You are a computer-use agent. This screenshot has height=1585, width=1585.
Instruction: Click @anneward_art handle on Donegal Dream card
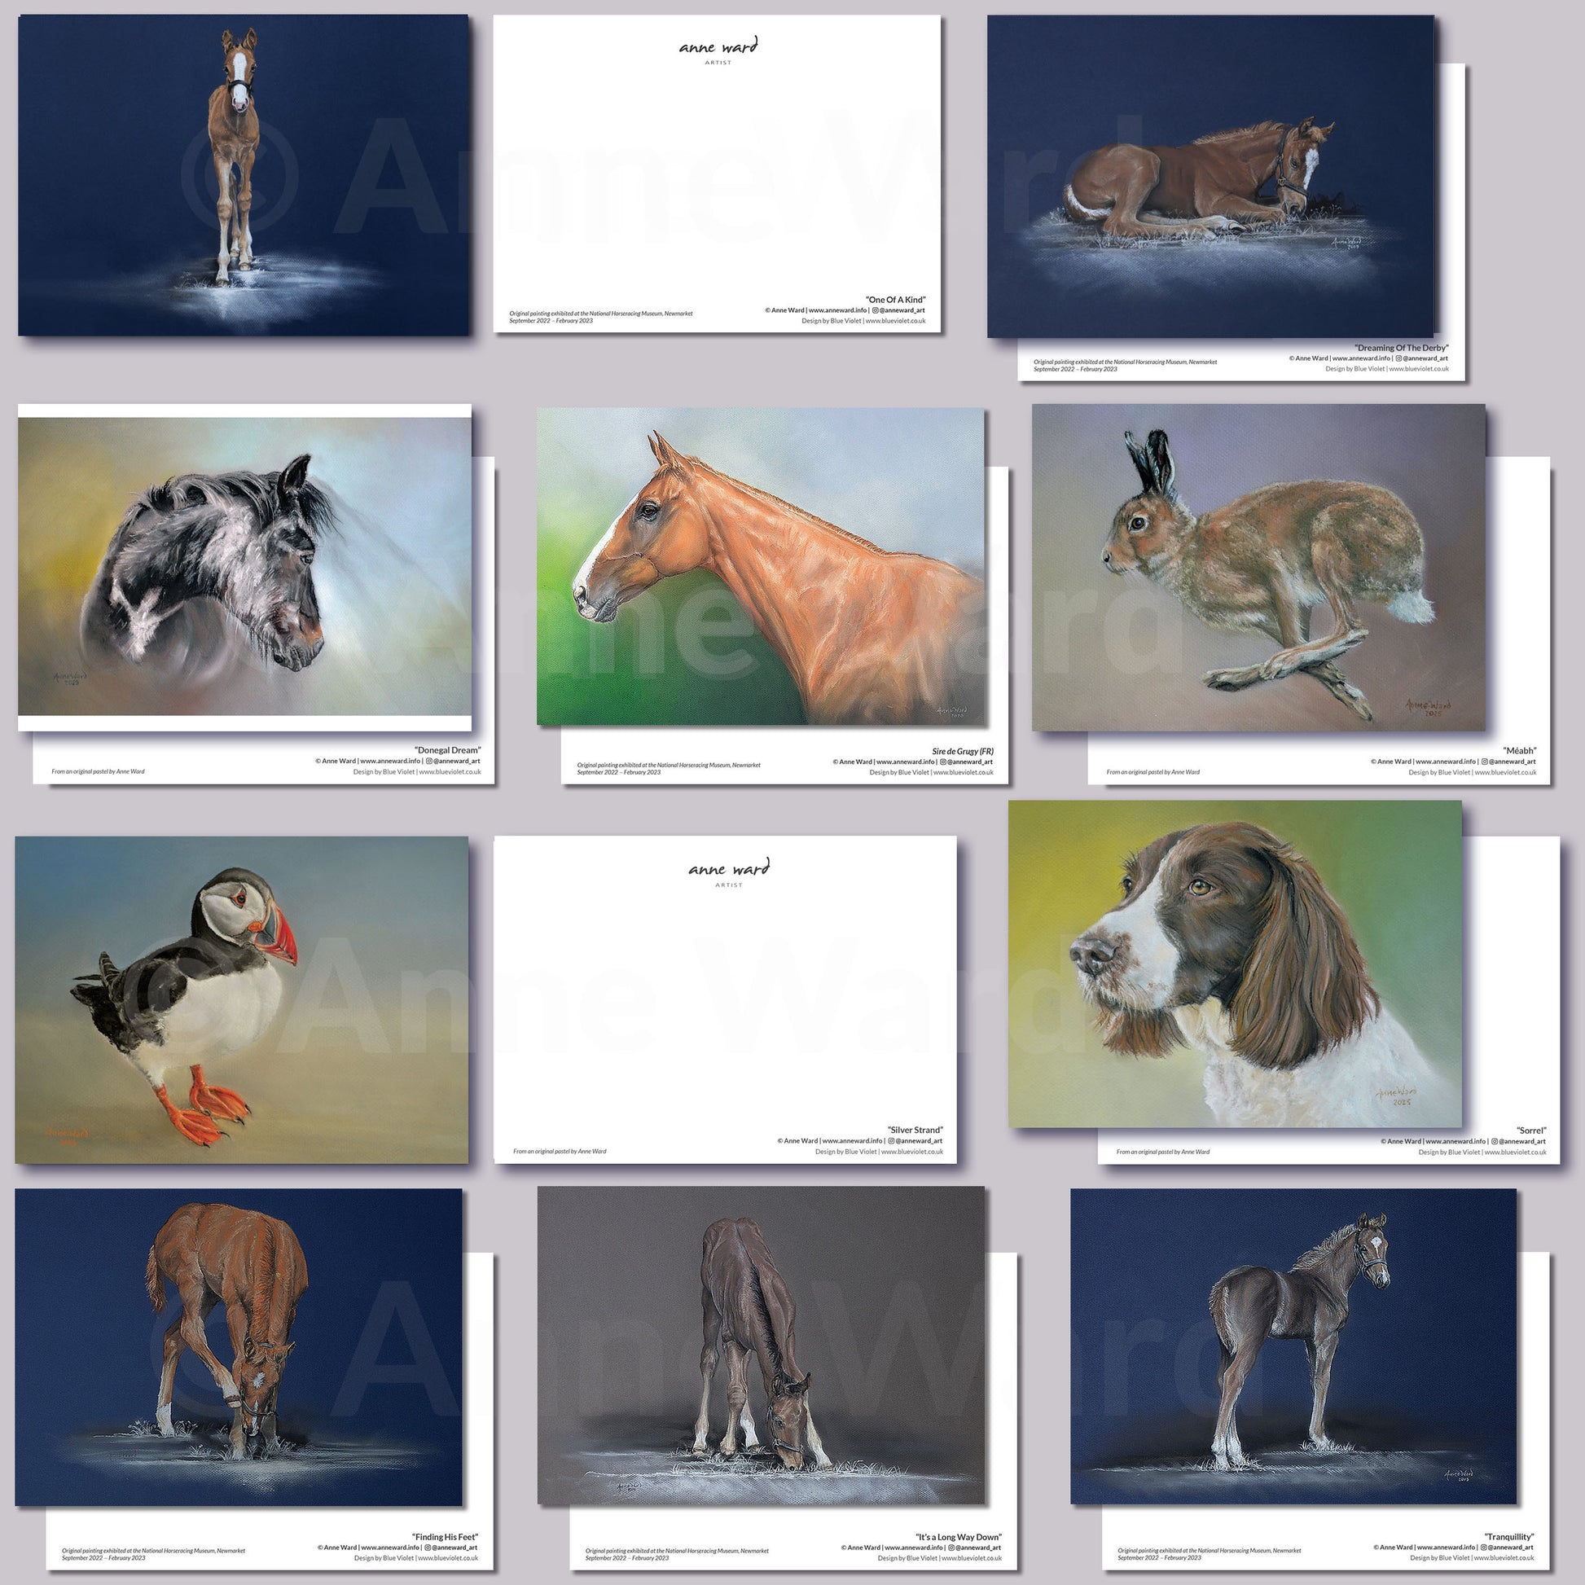[456, 761]
